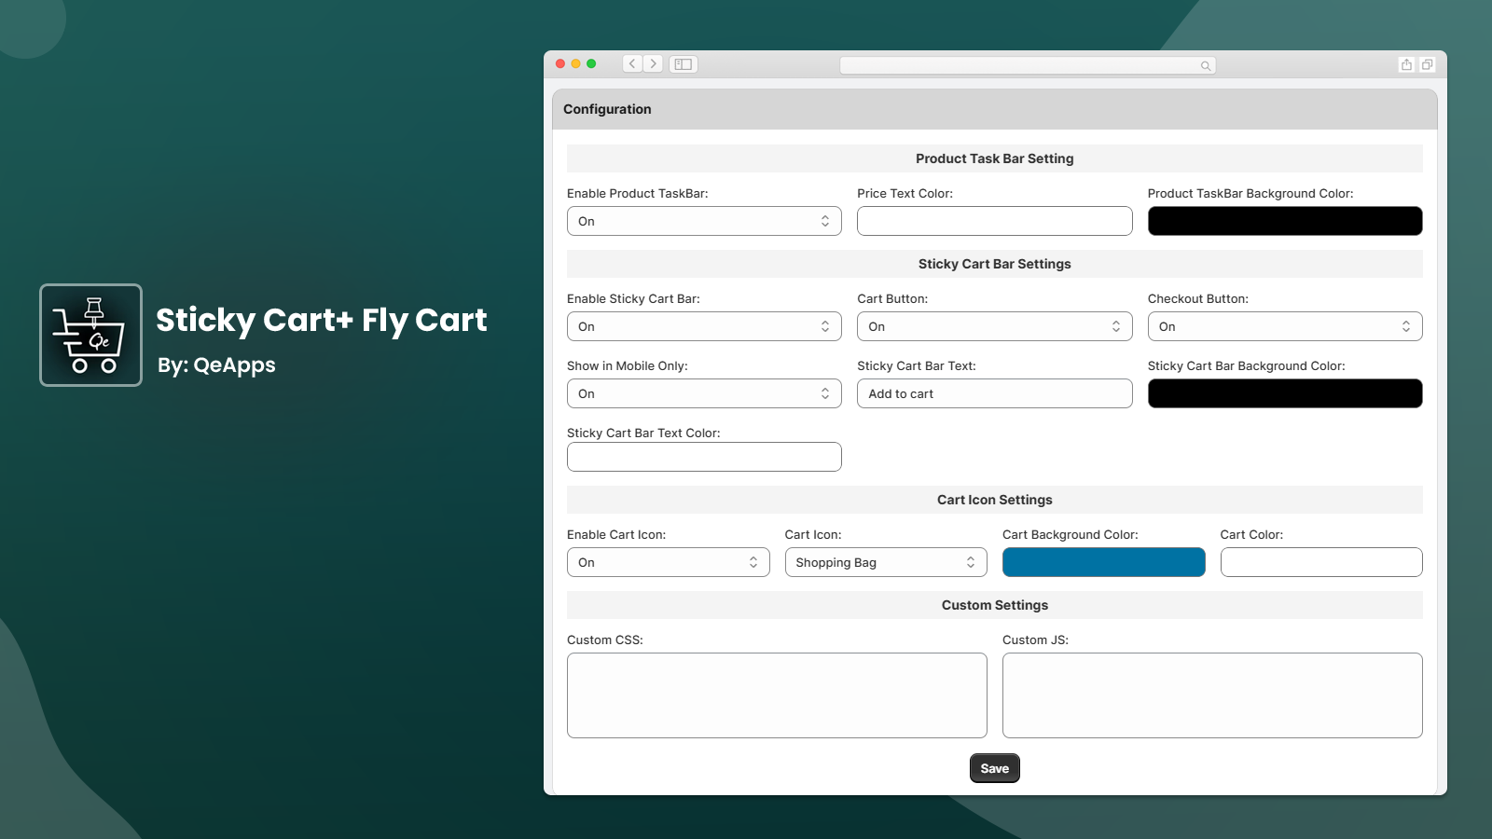Click the browser address bar
The image size is (1492, 839).
tap(1028, 65)
